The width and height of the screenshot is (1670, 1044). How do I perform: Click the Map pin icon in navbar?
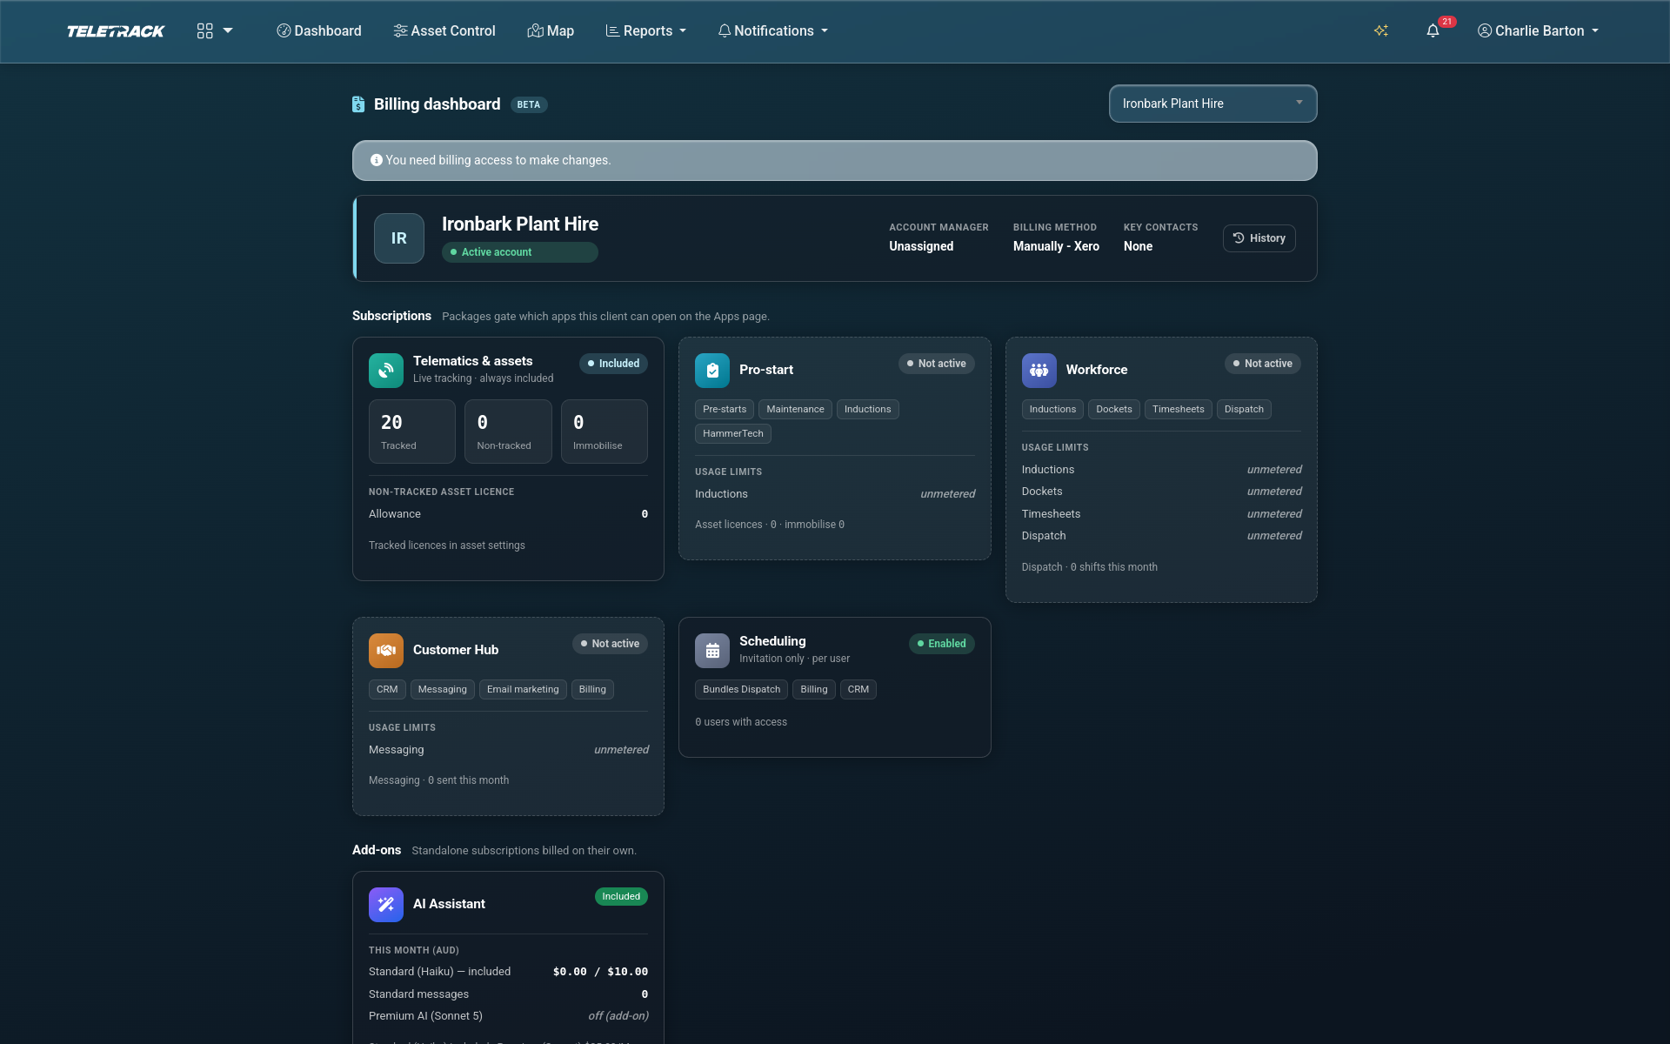535,30
